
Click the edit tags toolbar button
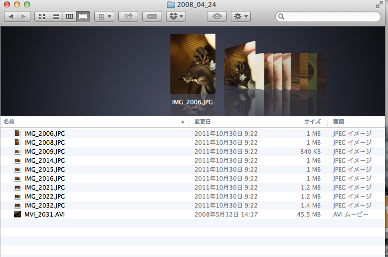(x=152, y=16)
